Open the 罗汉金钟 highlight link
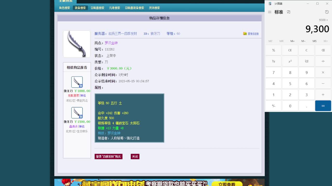332x186 pixels. 112,43
